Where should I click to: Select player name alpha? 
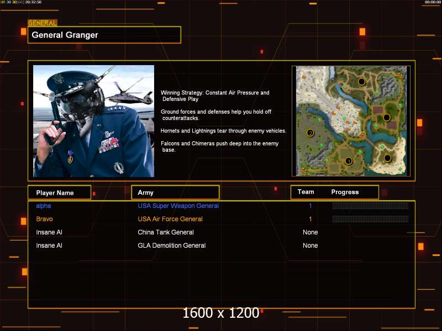click(x=44, y=206)
